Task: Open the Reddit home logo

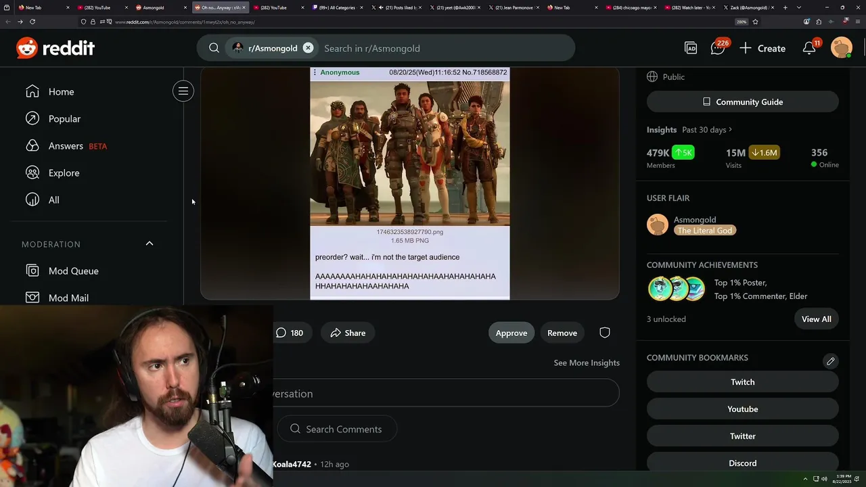Action: 55,48
